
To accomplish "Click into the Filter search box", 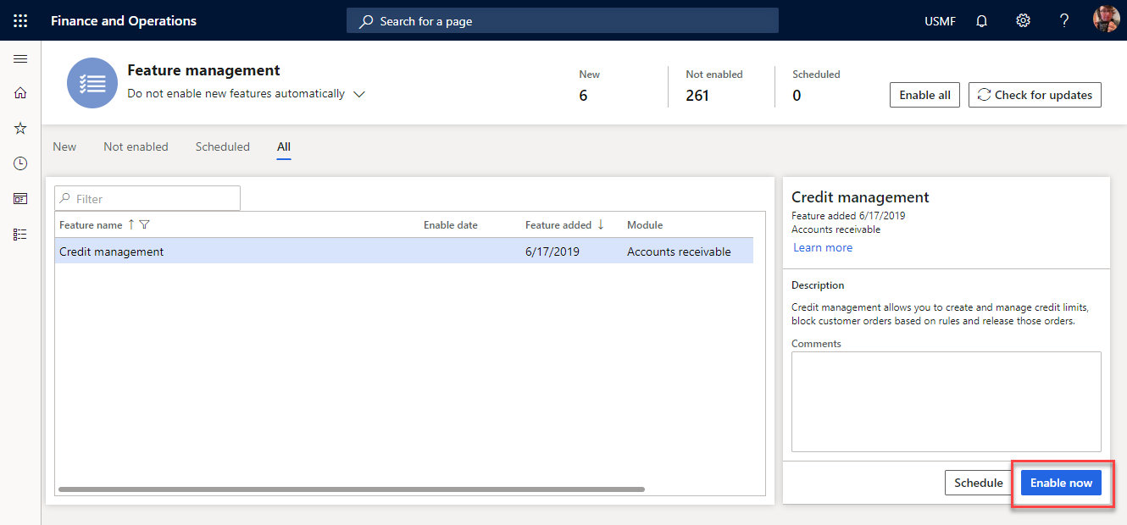I will [x=147, y=198].
